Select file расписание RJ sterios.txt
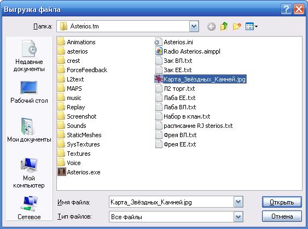The width and height of the screenshot is (308, 229). point(194,126)
